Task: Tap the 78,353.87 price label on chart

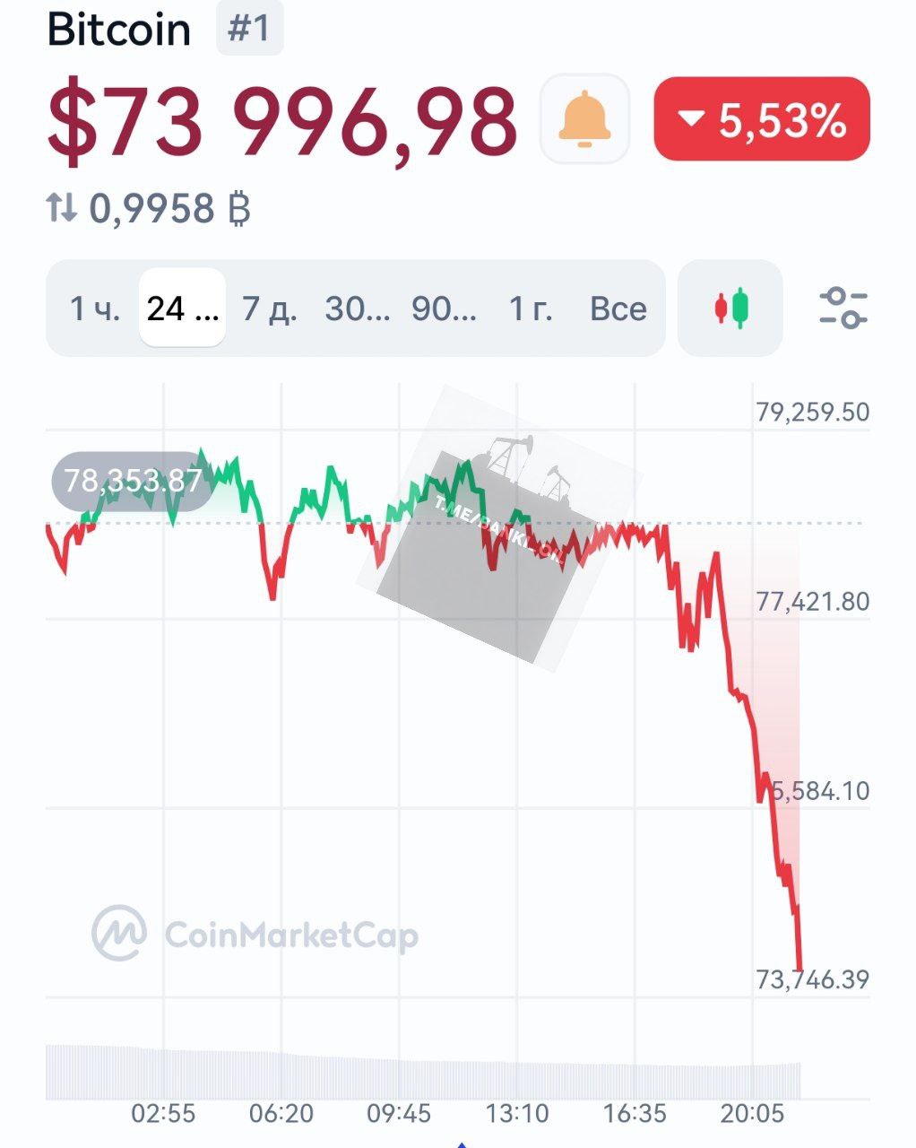Action: point(133,482)
